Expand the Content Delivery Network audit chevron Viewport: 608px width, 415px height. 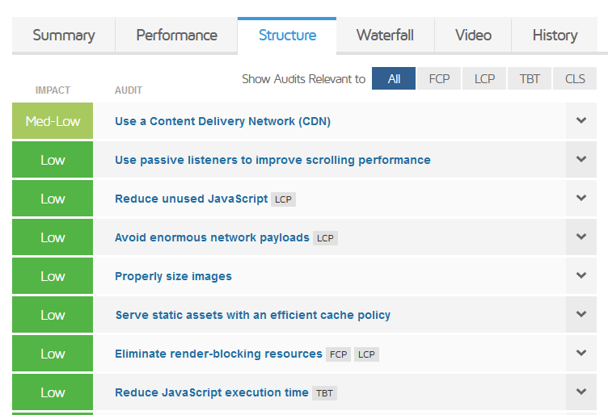581,121
